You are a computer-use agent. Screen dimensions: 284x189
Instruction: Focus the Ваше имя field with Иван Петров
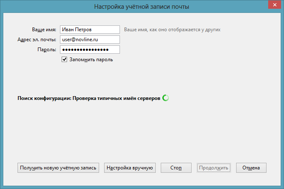[x=90, y=30]
